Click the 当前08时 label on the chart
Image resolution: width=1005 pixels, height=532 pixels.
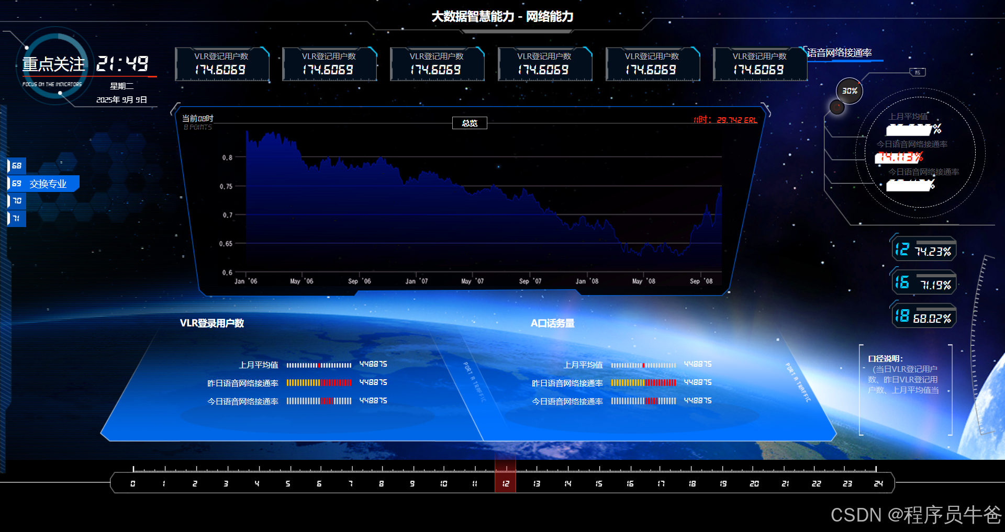198,119
